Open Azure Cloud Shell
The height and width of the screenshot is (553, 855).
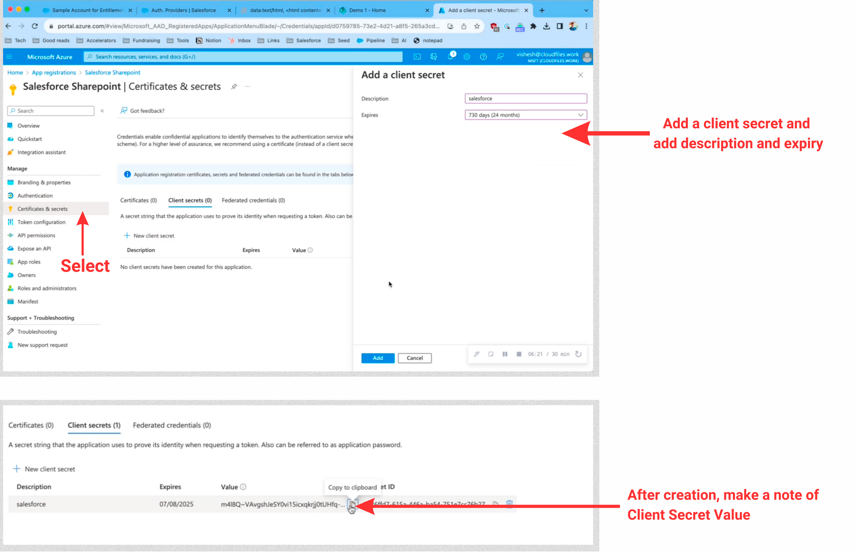click(417, 56)
